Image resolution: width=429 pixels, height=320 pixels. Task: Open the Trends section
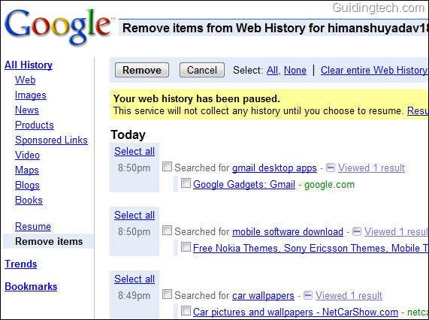tap(21, 264)
